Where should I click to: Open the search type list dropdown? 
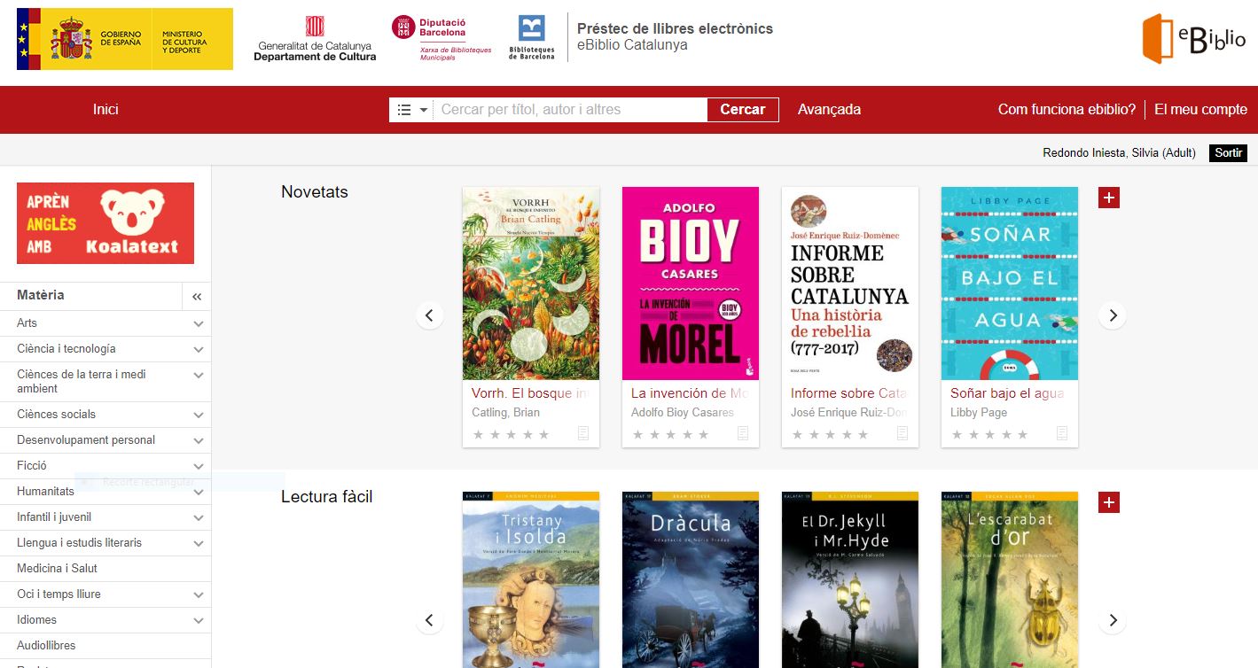pos(411,110)
